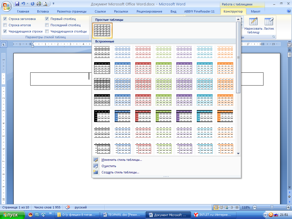Click Число слов: 1 955 status
This screenshot has width=292, height=219.
(47, 207)
